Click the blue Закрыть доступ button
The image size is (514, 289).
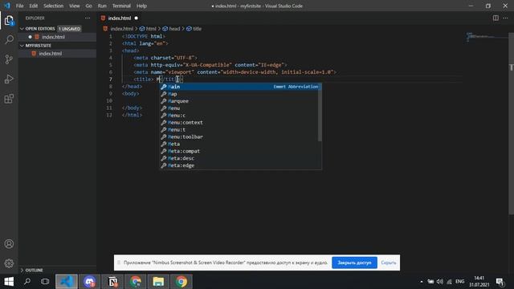(x=354, y=263)
